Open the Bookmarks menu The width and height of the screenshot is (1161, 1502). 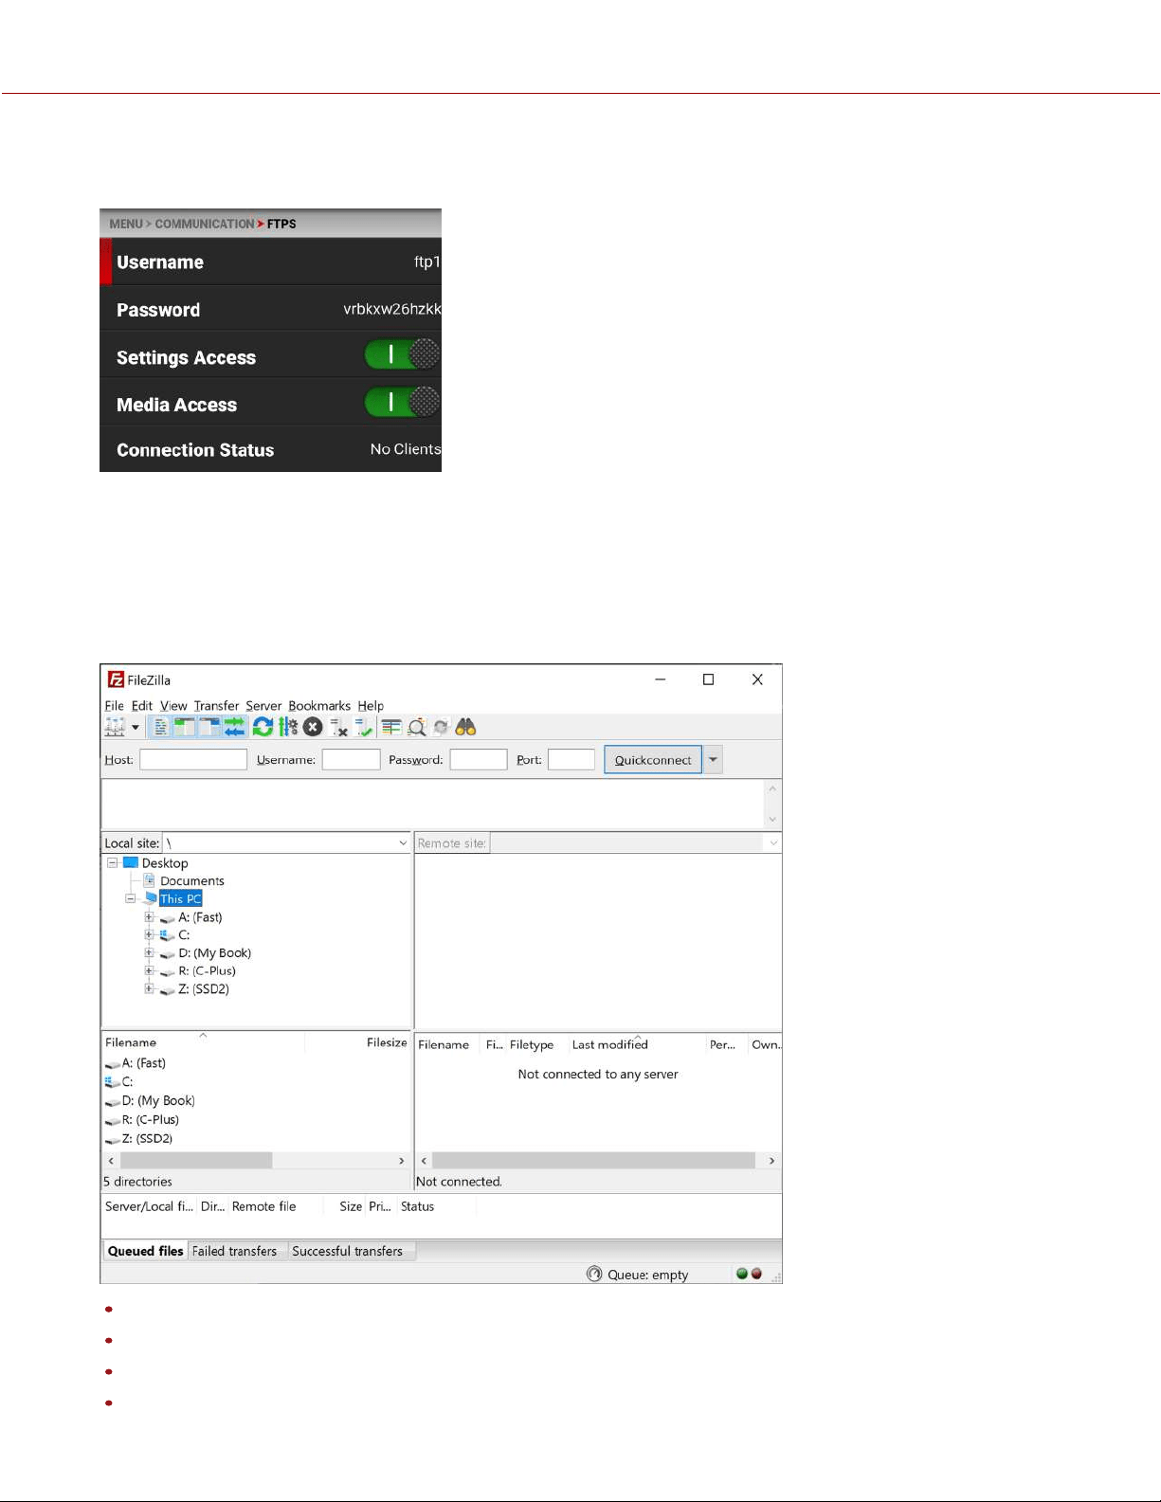[x=319, y=706]
